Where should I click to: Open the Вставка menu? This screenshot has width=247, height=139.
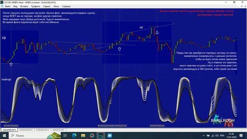pyautogui.click(x=24, y=7)
